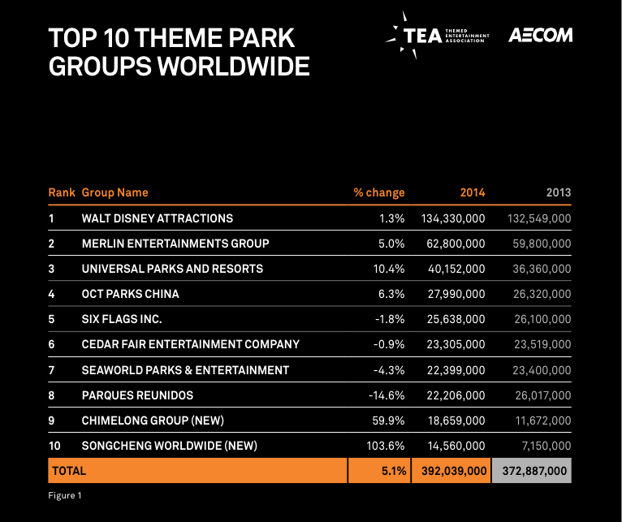Select Chimelong Group (New) row name
This screenshot has width=622, height=522.
(153, 421)
